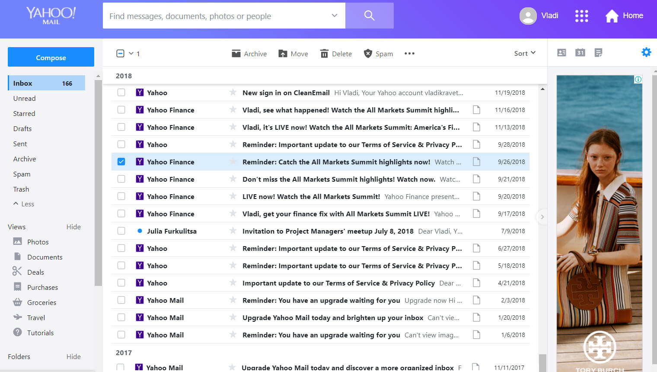Open the Sent folder
The height and width of the screenshot is (372, 657).
(x=20, y=144)
